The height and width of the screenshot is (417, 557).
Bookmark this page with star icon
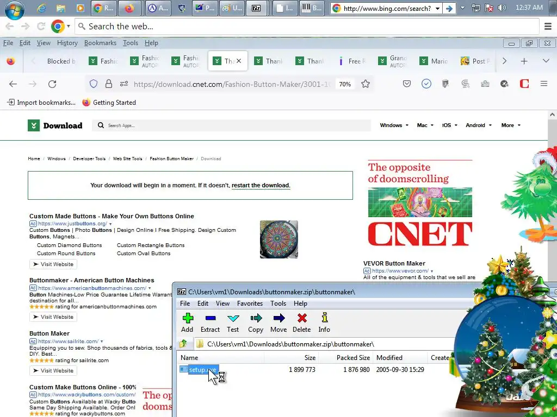pyautogui.click(x=366, y=84)
